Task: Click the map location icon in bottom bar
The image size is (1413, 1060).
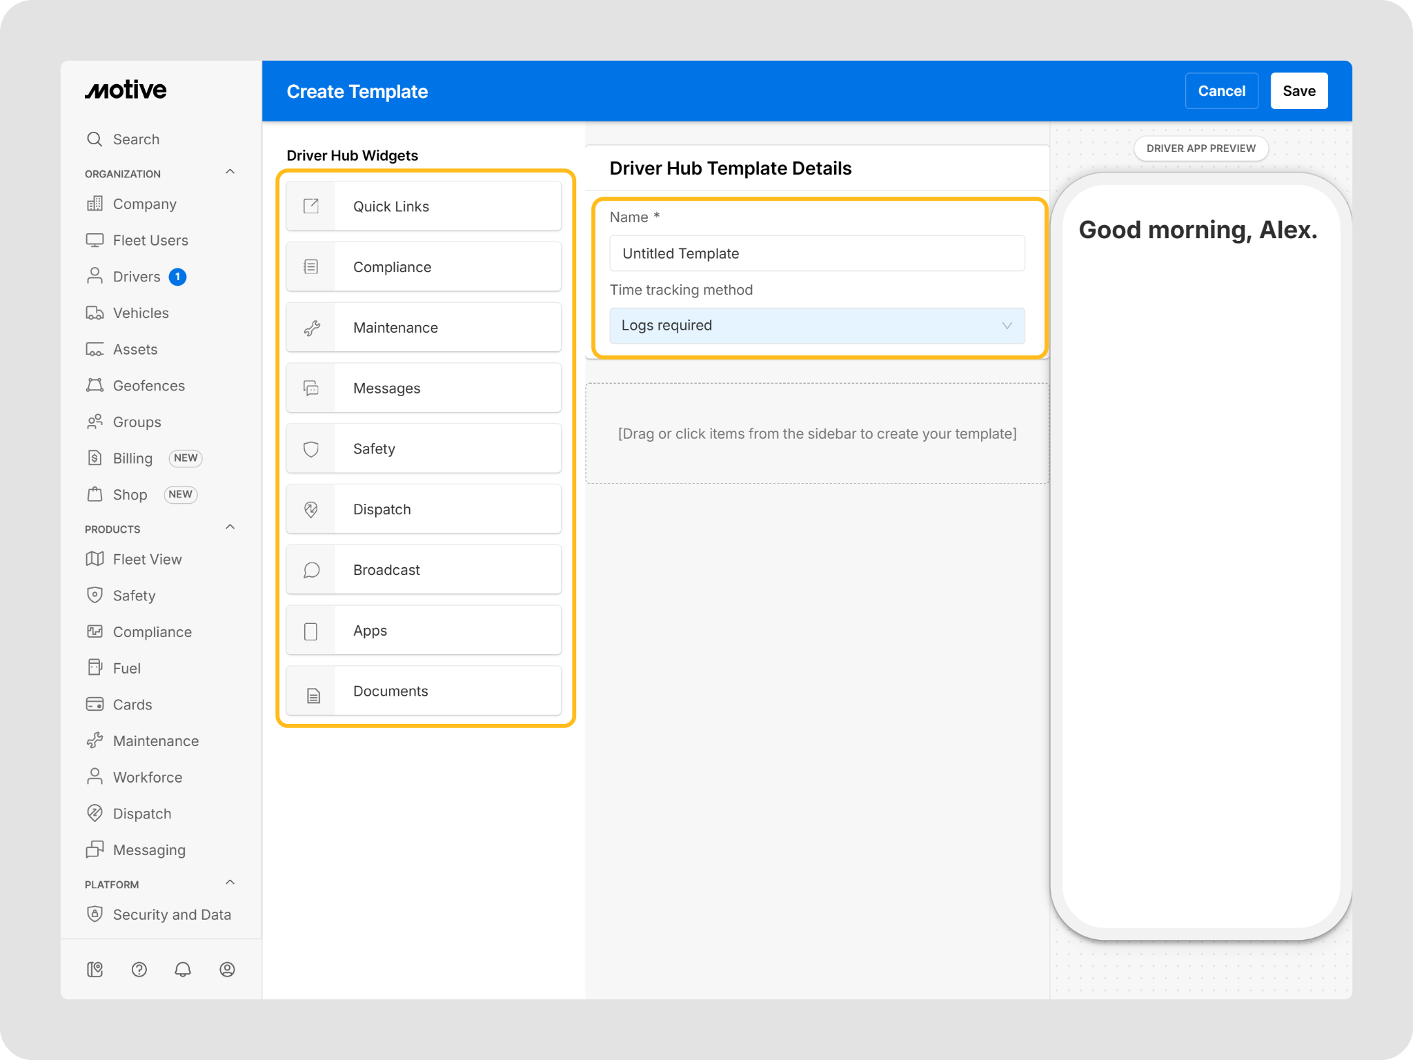Action: (x=95, y=970)
